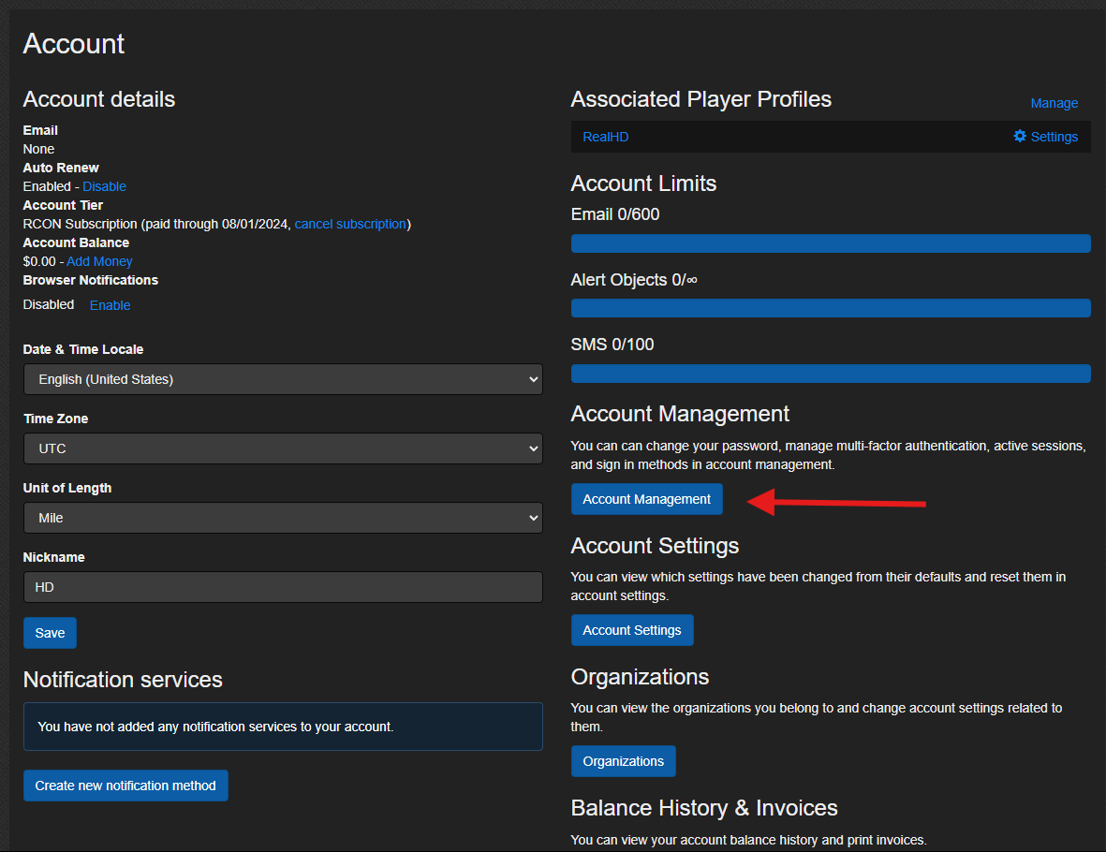This screenshot has height=852, width=1106.
Task: Click Disable link for Auto Renew
Action: pyautogui.click(x=104, y=186)
